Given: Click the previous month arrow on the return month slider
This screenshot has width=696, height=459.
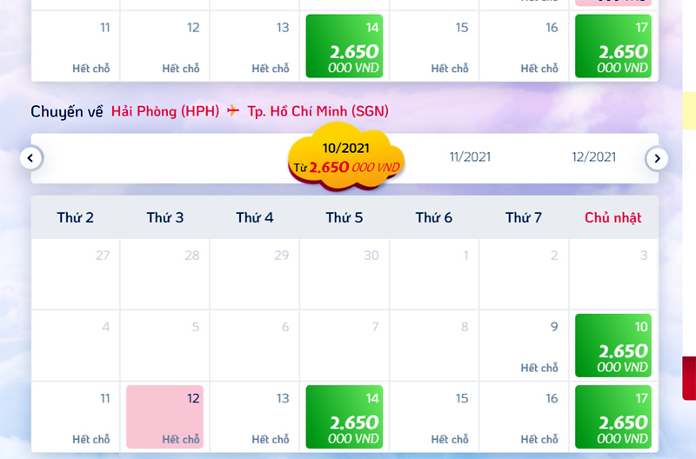Looking at the screenshot, I should [31, 158].
